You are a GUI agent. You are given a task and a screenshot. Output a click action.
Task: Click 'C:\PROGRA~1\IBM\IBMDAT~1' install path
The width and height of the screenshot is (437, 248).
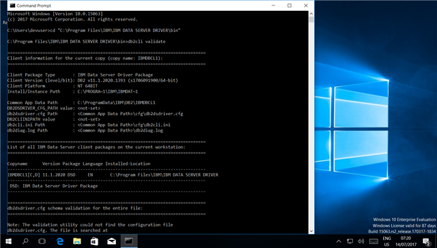tap(108, 91)
